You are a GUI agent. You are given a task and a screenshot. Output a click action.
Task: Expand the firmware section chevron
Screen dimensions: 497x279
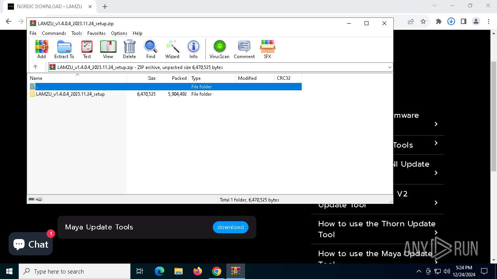click(436, 124)
